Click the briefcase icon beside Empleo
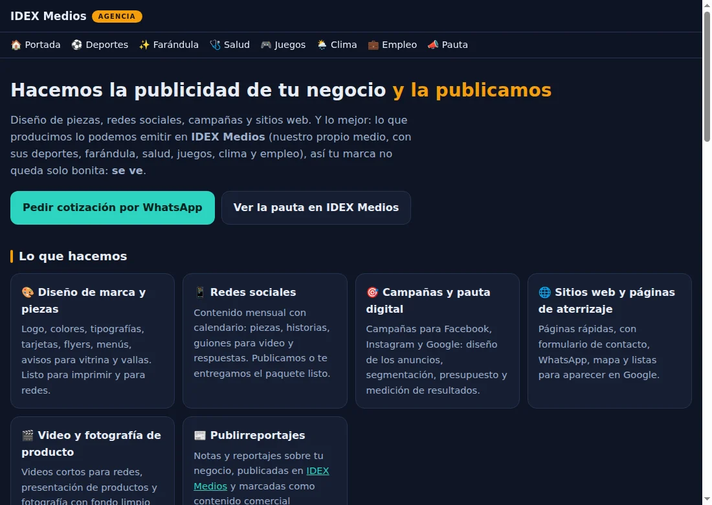The image size is (712, 505). tap(373, 45)
